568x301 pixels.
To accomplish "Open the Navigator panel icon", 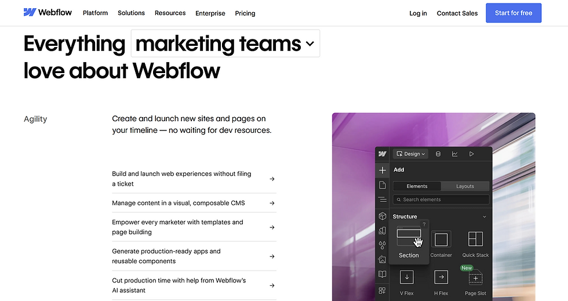I will pyautogui.click(x=382, y=200).
